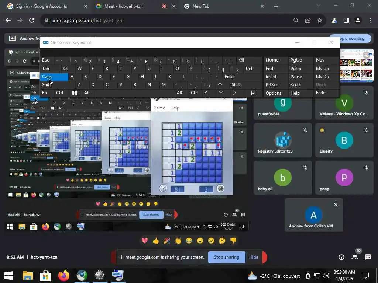Click the Help key on On-Screen Keyboard
This screenshot has width=378, height=283.
coord(301,93)
